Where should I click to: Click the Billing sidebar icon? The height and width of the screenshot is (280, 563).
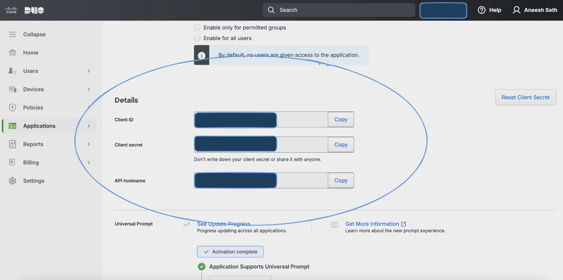12,162
